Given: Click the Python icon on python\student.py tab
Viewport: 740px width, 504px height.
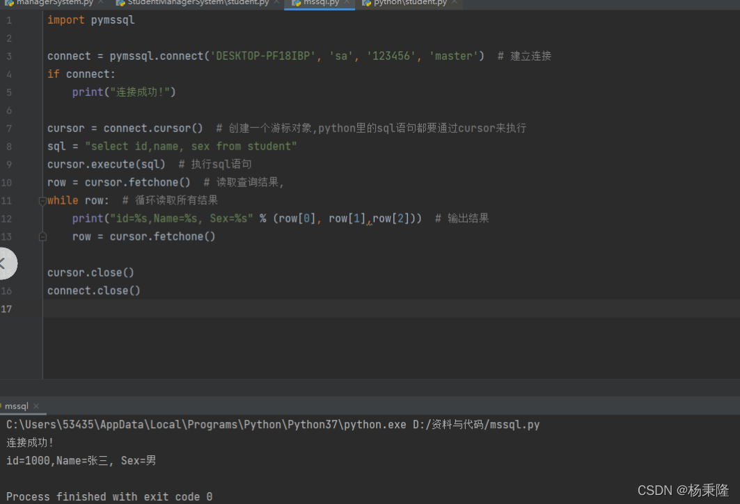Looking at the screenshot, I should [x=366, y=3].
